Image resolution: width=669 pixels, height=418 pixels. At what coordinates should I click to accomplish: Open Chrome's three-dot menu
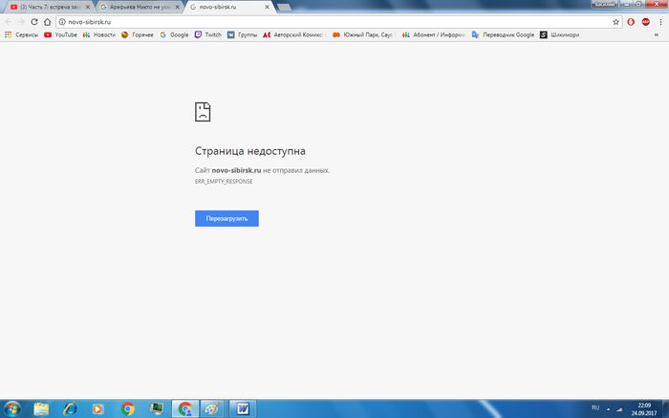coord(660,21)
